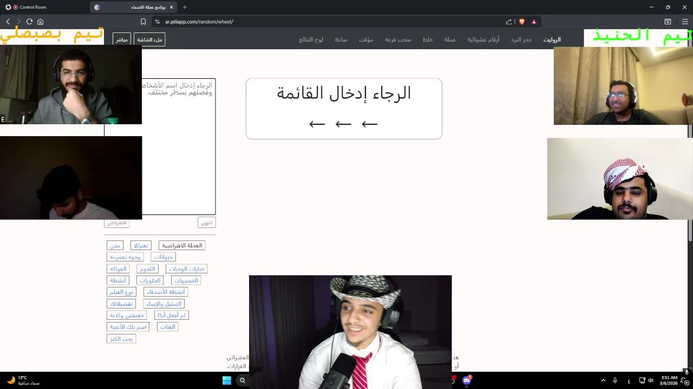Select the الحلويات preset
The height and width of the screenshot is (389, 693).
click(x=150, y=280)
